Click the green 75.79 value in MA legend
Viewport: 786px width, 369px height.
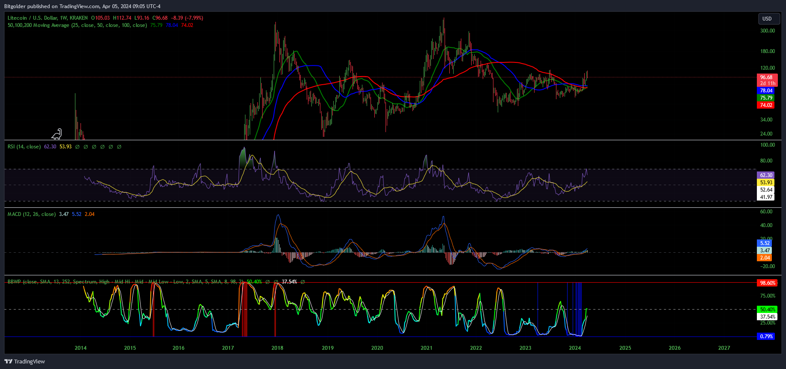click(156, 25)
